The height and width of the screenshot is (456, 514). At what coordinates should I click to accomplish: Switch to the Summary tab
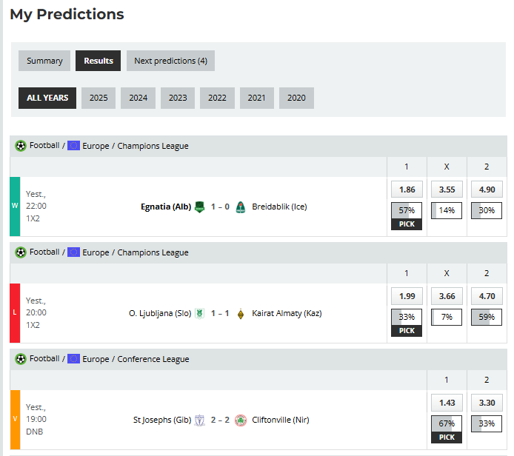pos(44,61)
